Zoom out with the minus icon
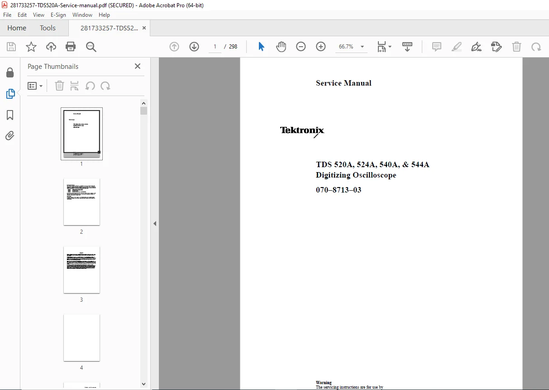 [301, 47]
